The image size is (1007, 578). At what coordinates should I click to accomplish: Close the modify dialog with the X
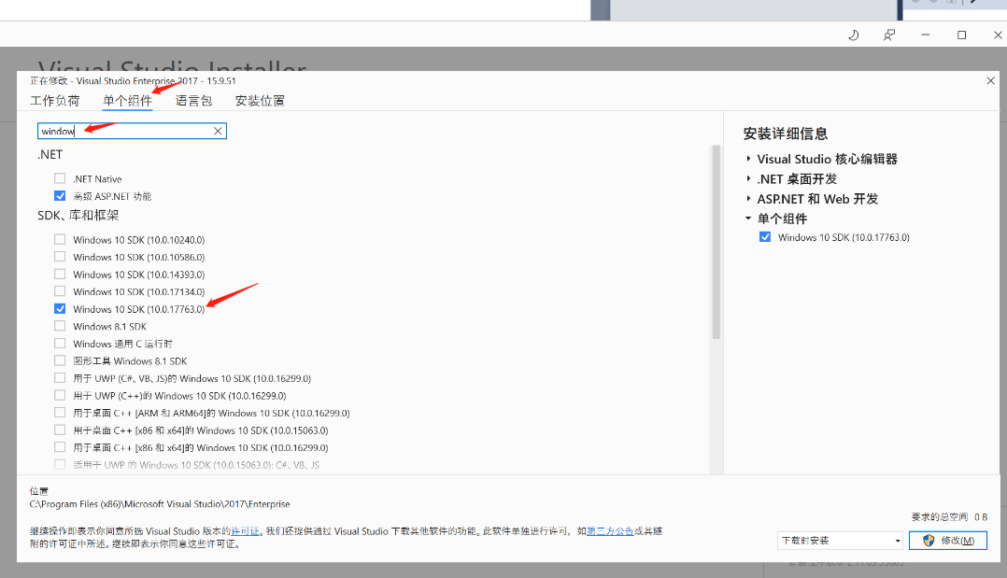tap(990, 80)
